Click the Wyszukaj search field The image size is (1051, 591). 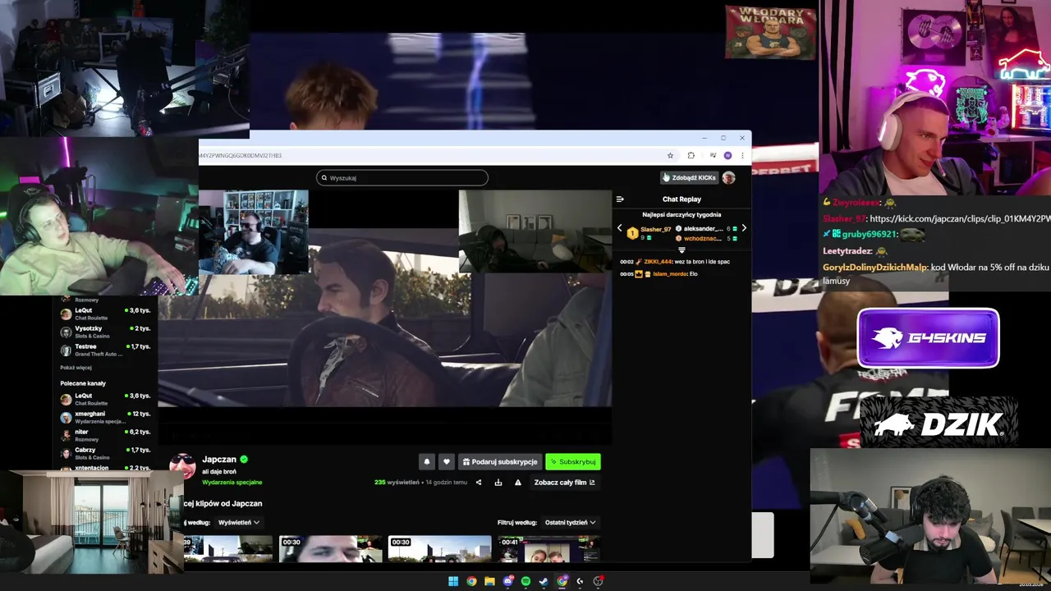click(x=402, y=177)
